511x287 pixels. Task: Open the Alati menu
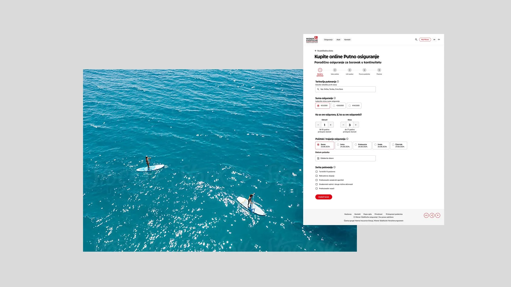[x=338, y=40]
